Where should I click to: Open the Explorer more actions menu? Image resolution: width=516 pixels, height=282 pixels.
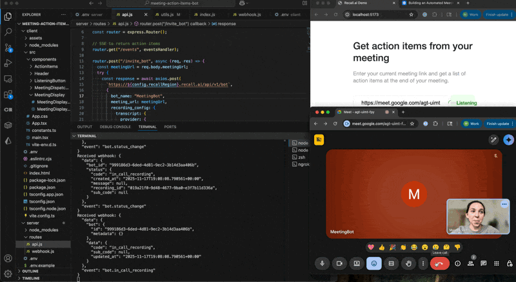[63, 14]
